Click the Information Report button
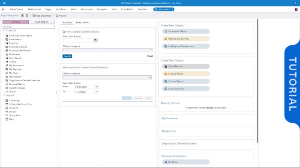 pyautogui.click(x=186, y=31)
